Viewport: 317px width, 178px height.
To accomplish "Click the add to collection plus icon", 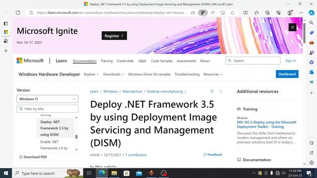I will click(212, 91).
